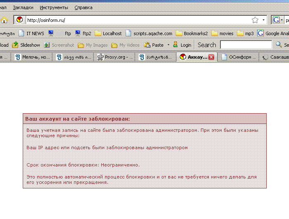
Task: Click the Screenshot toolbar button
Action: (59, 45)
